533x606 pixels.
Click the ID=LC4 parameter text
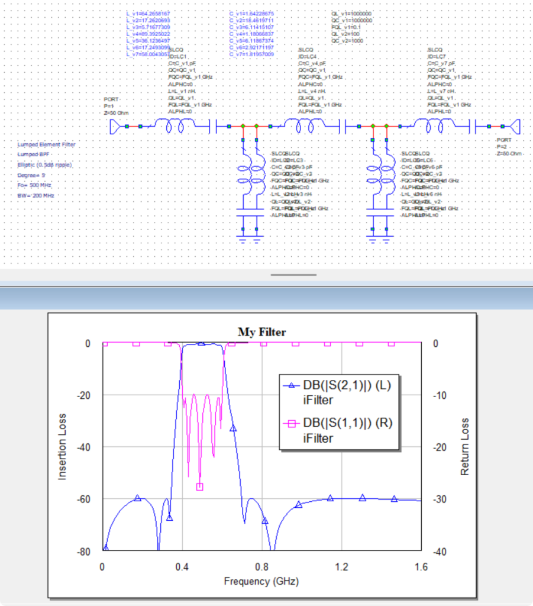[x=308, y=56]
